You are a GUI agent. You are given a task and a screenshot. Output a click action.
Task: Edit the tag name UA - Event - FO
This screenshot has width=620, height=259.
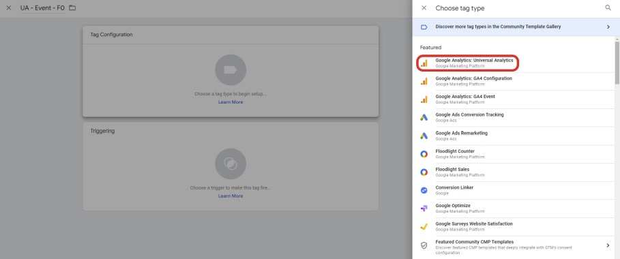click(42, 8)
